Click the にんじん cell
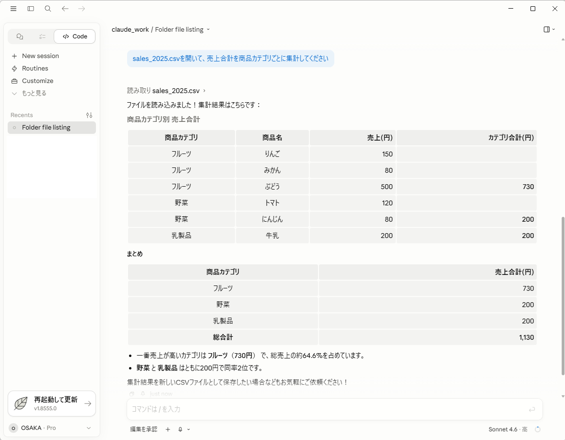Image resolution: width=565 pixels, height=440 pixels. click(x=272, y=219)
